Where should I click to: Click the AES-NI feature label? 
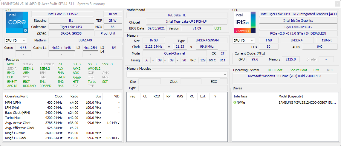tap(12, 86)
